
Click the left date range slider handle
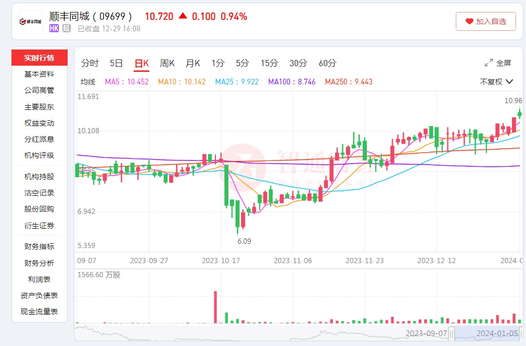point(452,333)
